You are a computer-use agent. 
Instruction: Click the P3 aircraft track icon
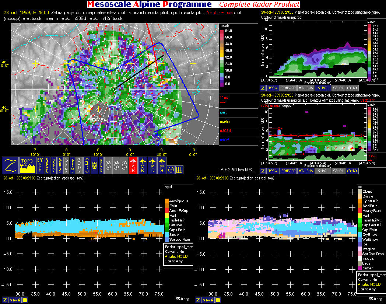click(x=161, y=165)
